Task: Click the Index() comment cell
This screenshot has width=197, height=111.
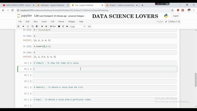Action: click(x=105, y=63)
